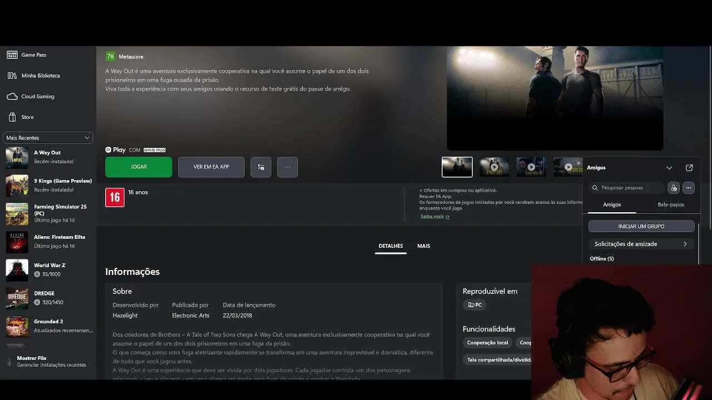The image size is (712, 400).
Task: Select the DREDGE game icon
Action: (x=17, y=298)
